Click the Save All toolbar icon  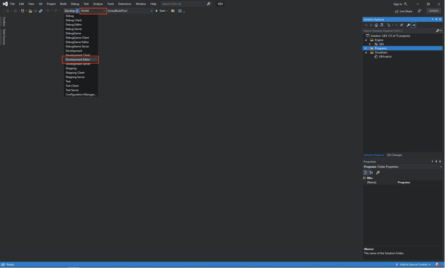pyautogui.click(x=41, y=11)
